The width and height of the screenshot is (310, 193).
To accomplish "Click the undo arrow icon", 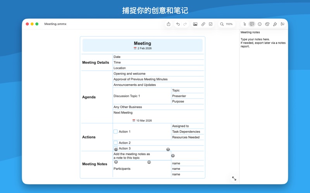I will [x=178, y=24].
